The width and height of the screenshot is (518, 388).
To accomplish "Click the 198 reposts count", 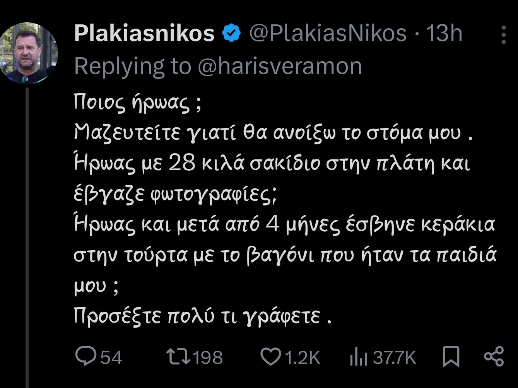I will 208,357.
